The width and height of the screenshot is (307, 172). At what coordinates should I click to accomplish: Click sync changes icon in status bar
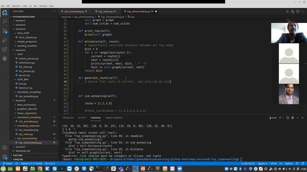point(17,163)
